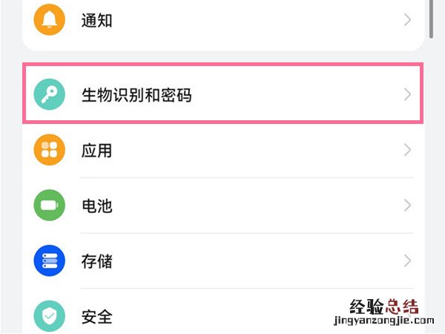
Task: Choose the 安全 settings entry
Action: pyautogui.click(x=96, y=317)
